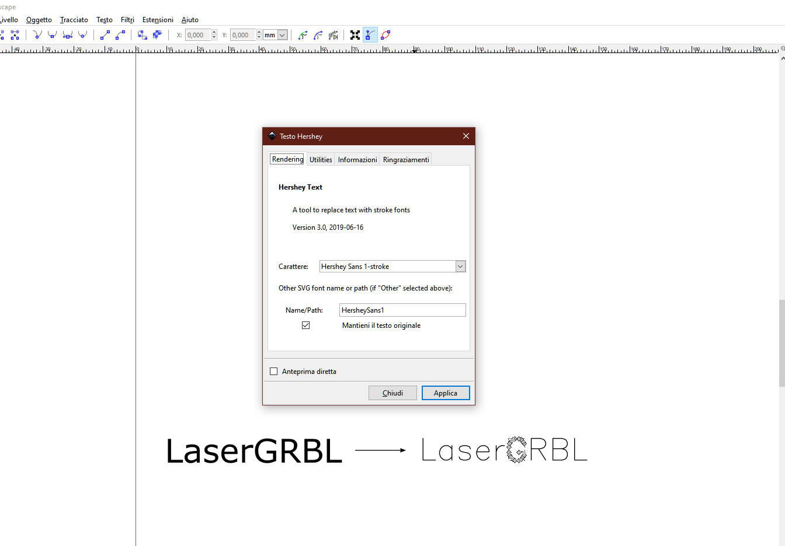
Task: Open the Testo menu
Action: click(105, 20)
